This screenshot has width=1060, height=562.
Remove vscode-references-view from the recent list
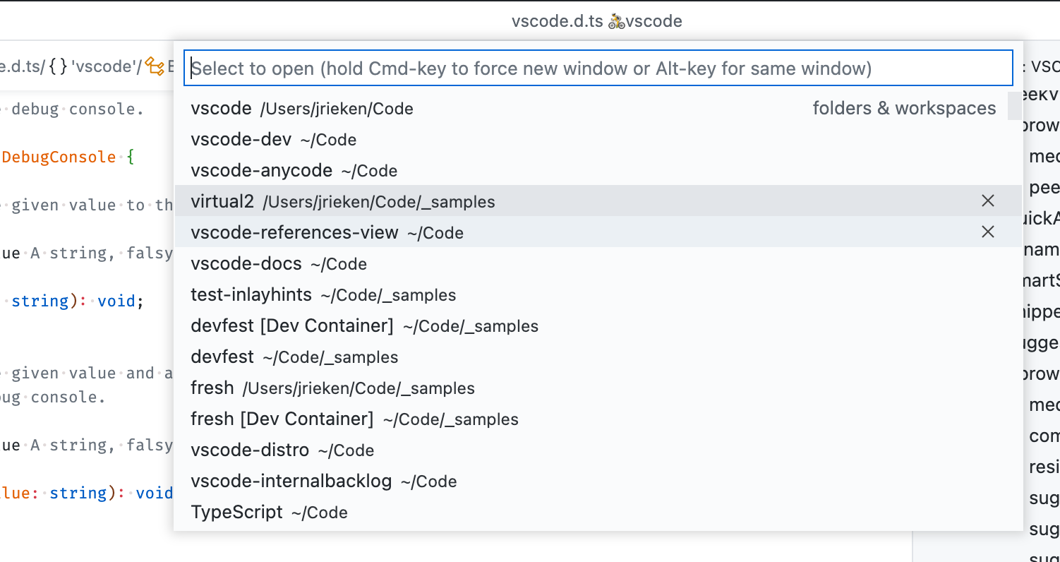pyautogui.click(x=987, y=232)
